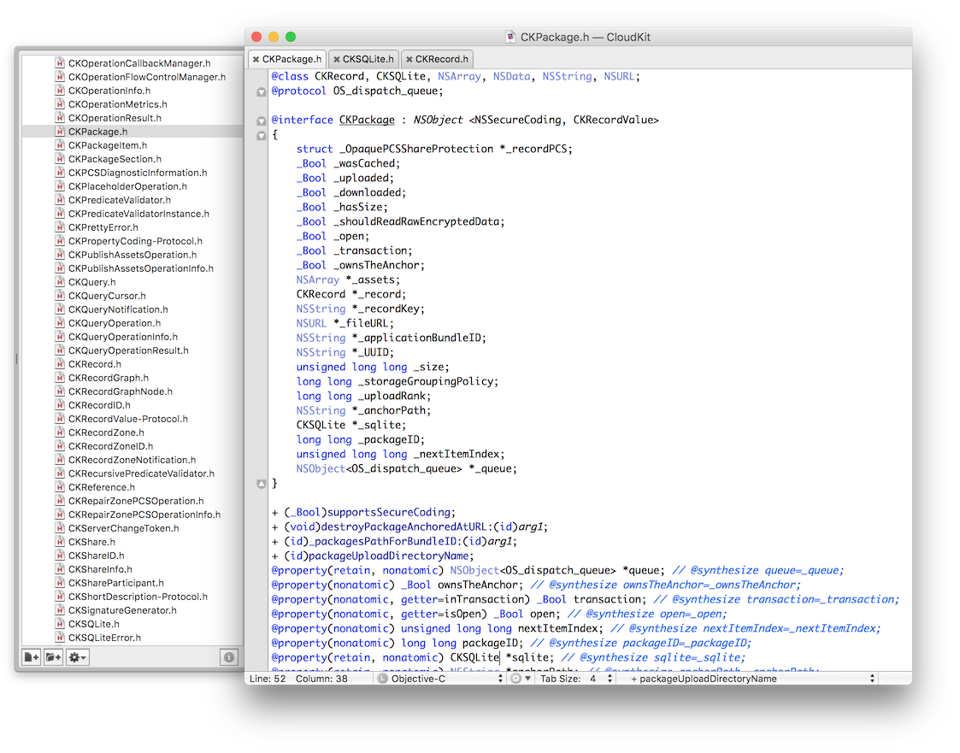Viewport: 960px width, 753px height.
Task: Click the info button in the file drawer
Action: tap(229, 657)
